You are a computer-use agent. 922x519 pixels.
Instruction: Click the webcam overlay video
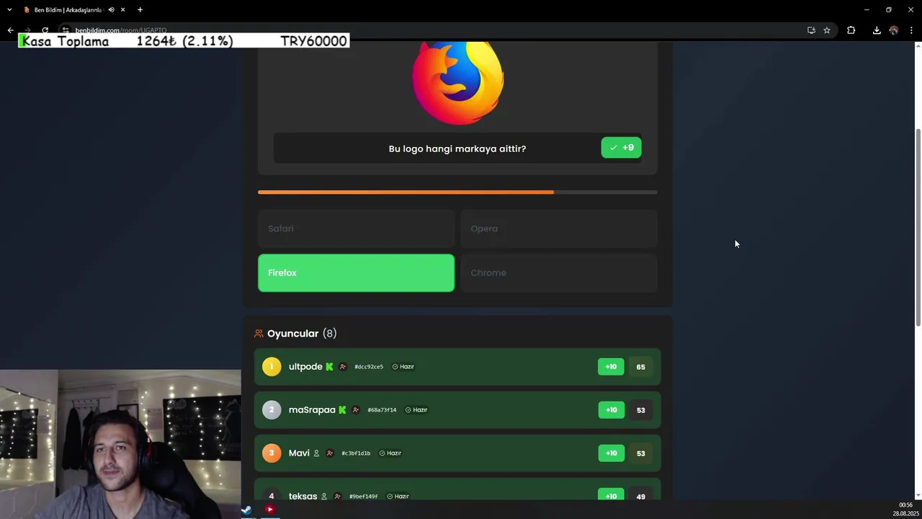coord(120,444)
